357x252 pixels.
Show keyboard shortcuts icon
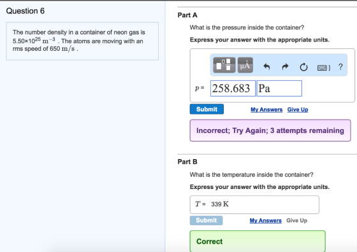point(324,67)
